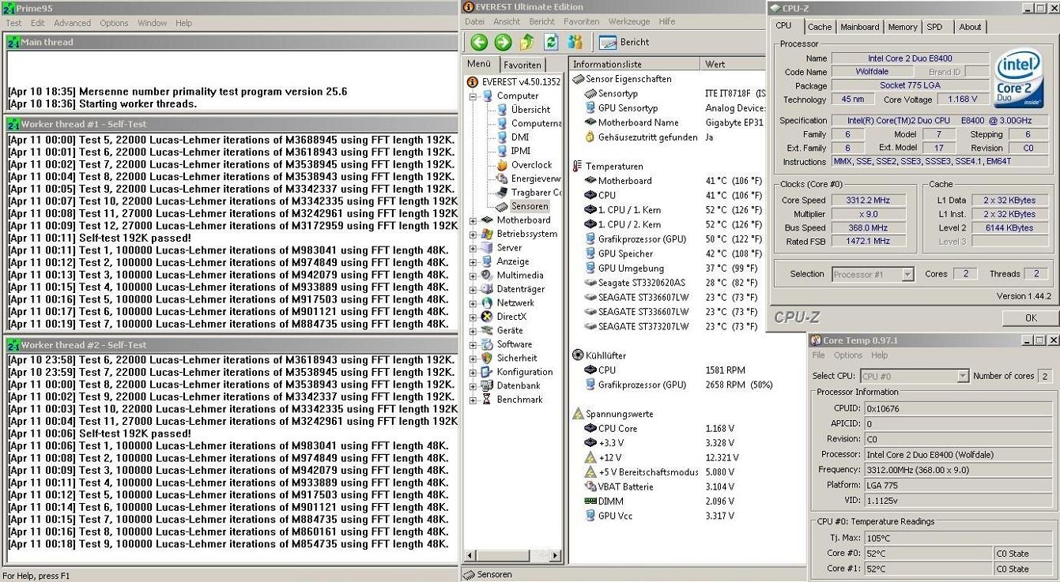Click the Spannungswerte warning section icon
This screenshot has width=1060, height=582.
click(577, 414)
